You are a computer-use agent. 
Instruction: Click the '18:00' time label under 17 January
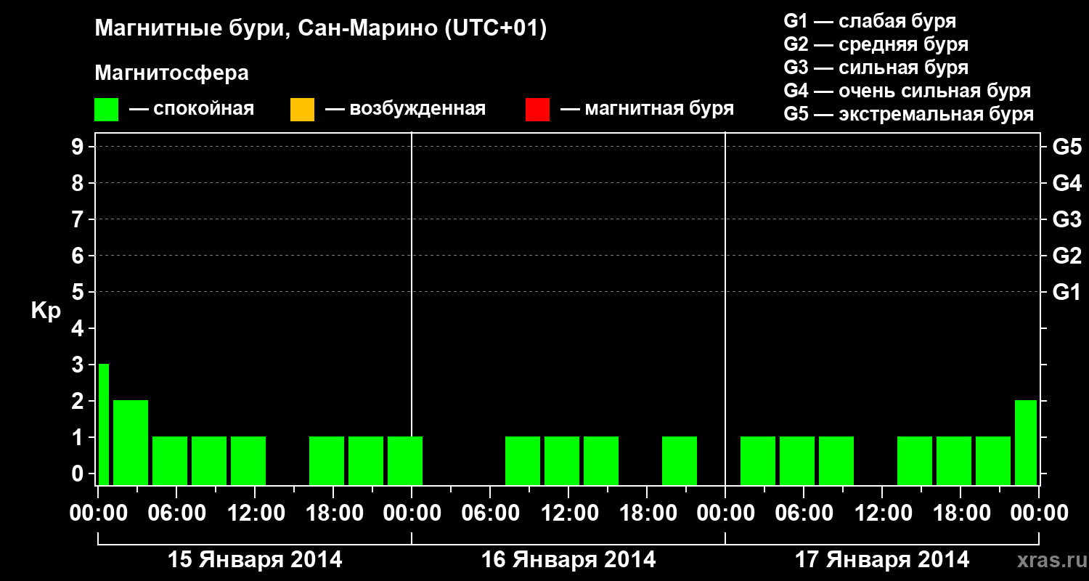(x=961, y=513)
